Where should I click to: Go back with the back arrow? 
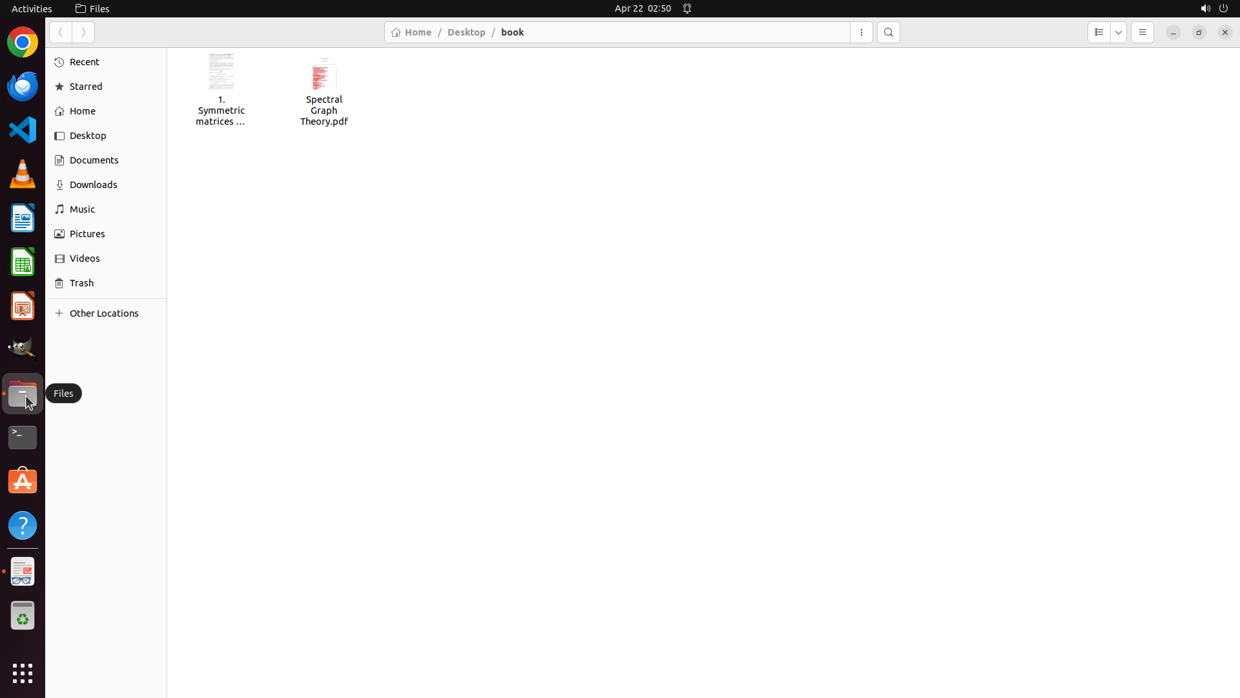[61, 32]
